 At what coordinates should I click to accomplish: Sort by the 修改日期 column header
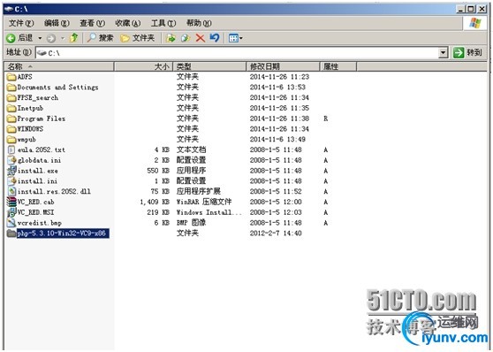point(283,66)
